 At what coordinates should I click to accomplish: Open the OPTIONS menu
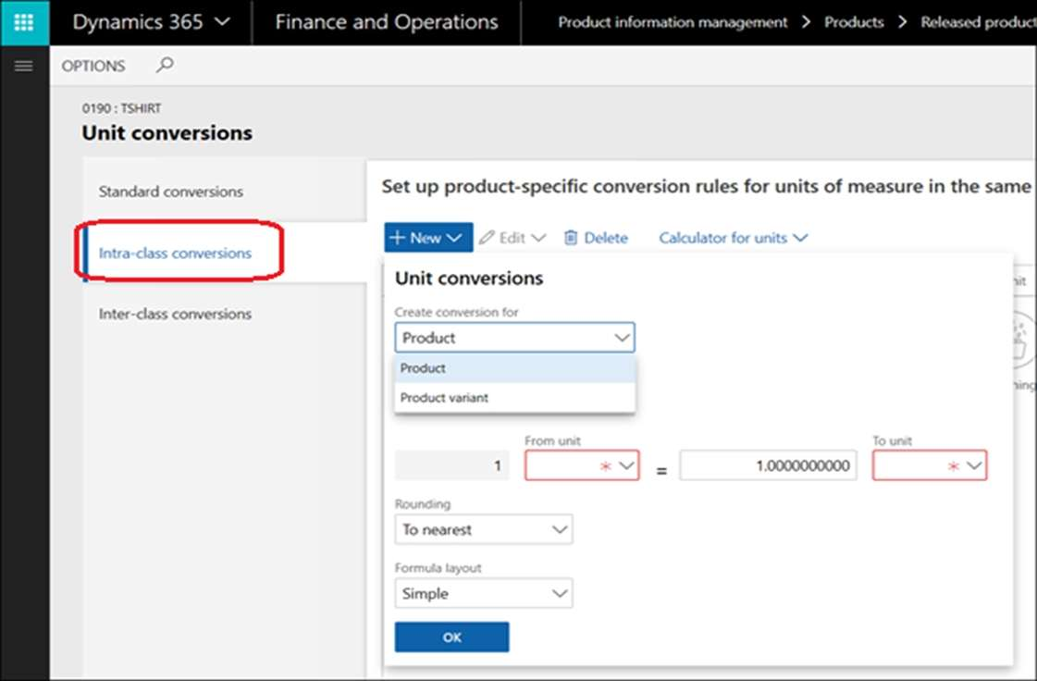coord(93,66)
